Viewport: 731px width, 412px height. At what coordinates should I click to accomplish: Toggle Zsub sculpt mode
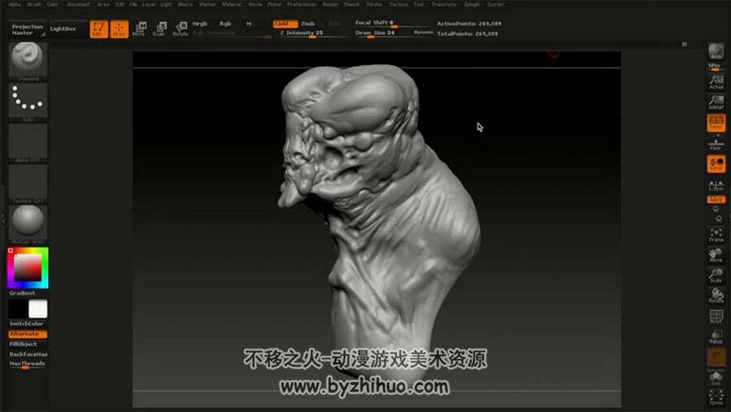[x=308, y=24]
